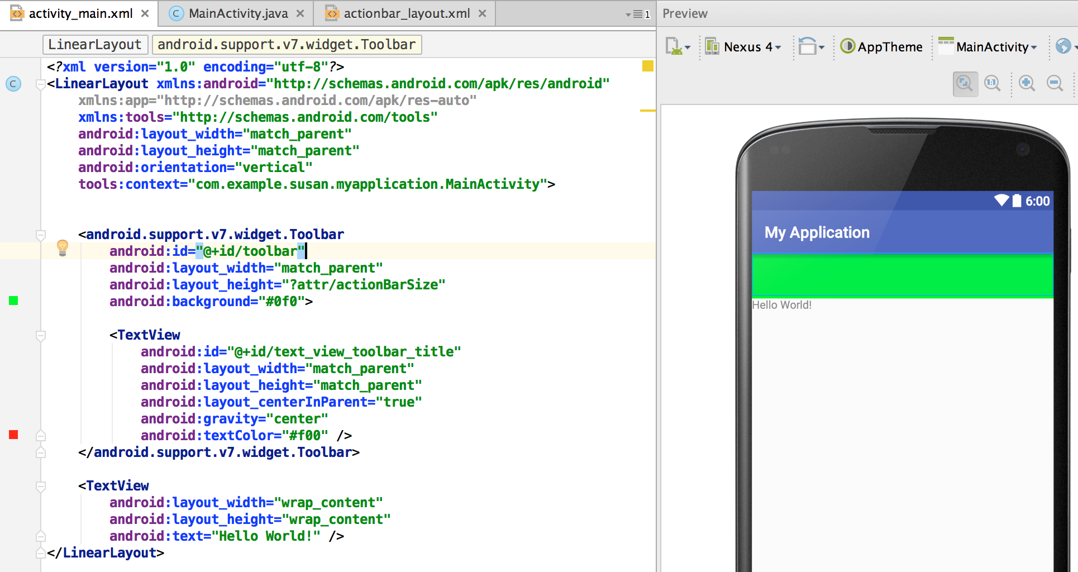Screen dimensions: 1078x572
Task: Click the related class gutter icon
Action: (x=13, y=84)
